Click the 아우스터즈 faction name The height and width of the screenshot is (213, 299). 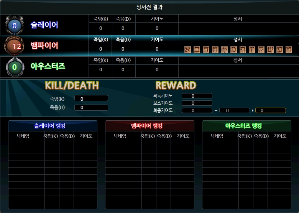coord(48,67)
